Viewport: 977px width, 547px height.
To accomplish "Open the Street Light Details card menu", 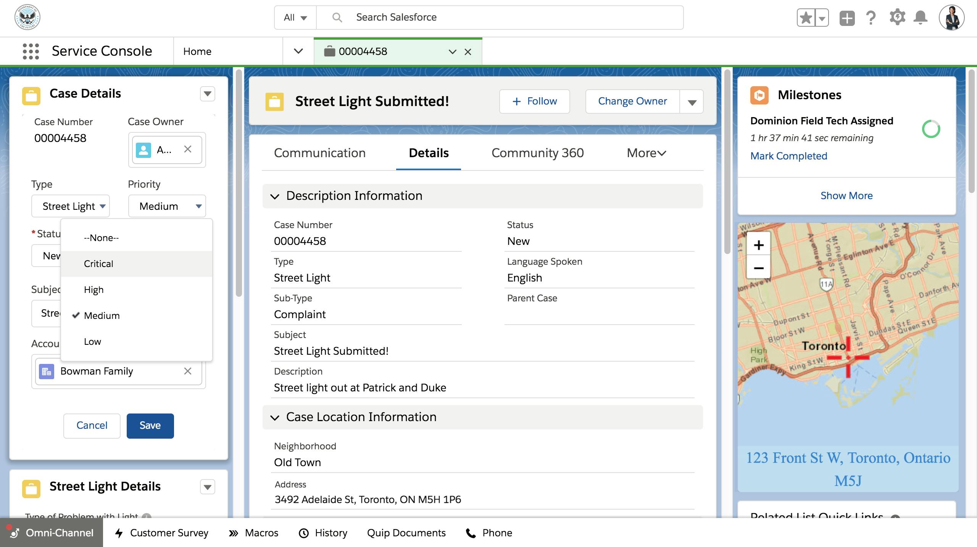I will [208, 487].
